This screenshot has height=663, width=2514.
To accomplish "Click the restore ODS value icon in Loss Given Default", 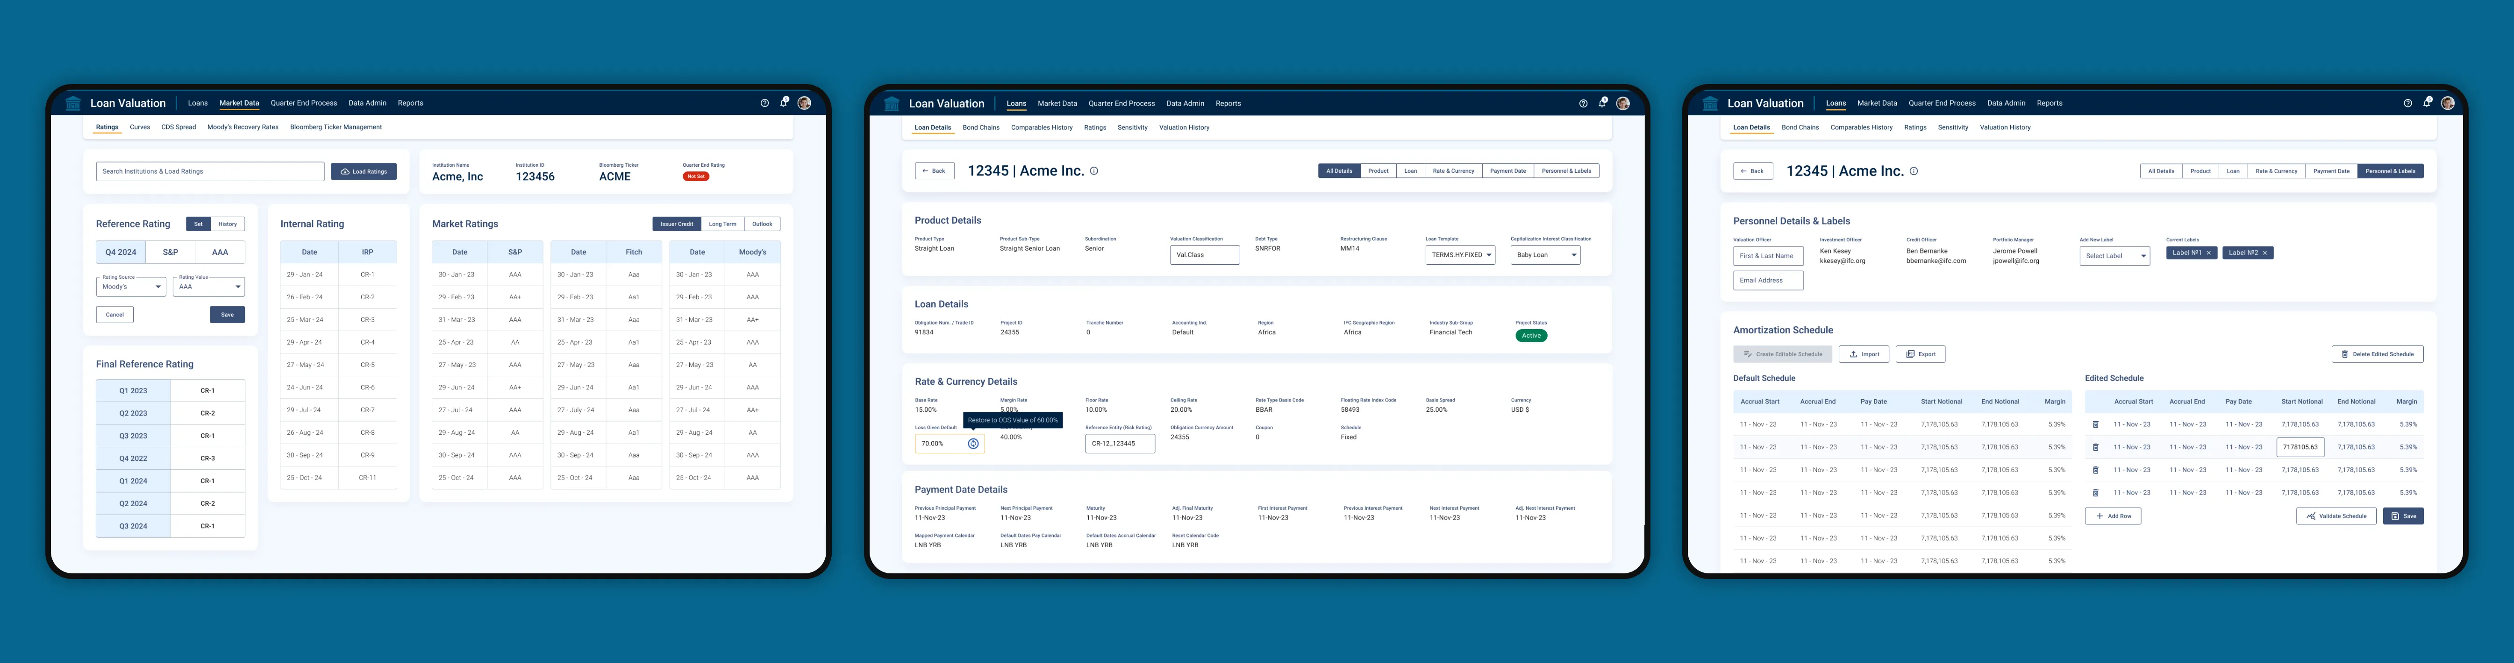I will [x=973, y=444].
